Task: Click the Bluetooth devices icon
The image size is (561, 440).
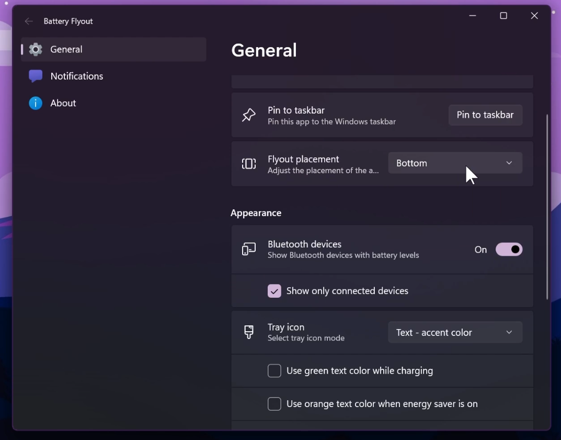Action: [x=249, y=250]
